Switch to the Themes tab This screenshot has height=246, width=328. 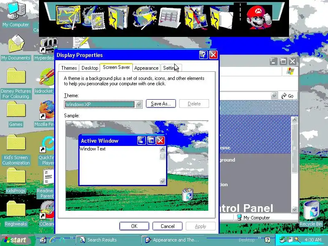tap(69, 68)
